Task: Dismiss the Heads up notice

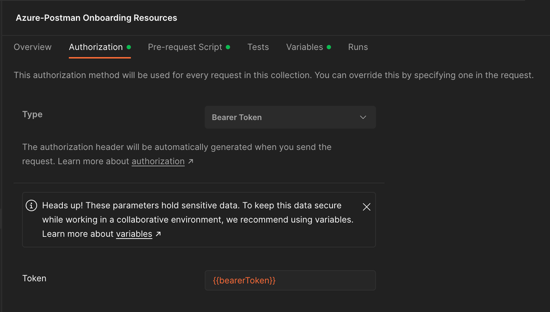Action: click(x=366, y=207)
